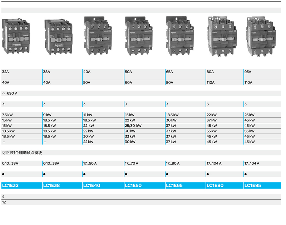Select the LC1E40 model label
Image resolution: width=286 pixels, height=225 pixels.
click(92, 185)
